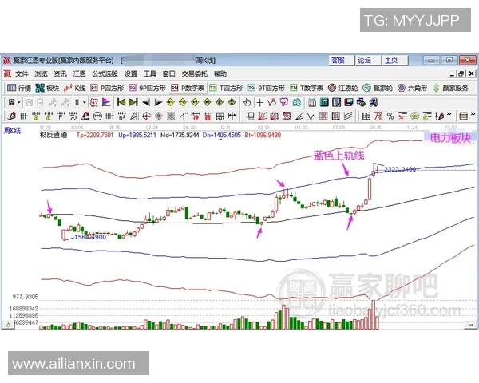
Task: Open the 公式选股 menu
Action: (x=105, y=73)
